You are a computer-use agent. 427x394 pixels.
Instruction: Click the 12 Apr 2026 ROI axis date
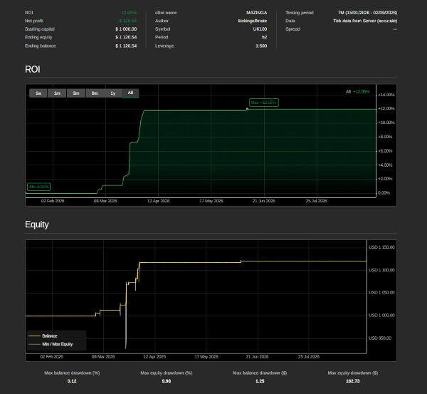pyautogui.click(x=158, y=201)
